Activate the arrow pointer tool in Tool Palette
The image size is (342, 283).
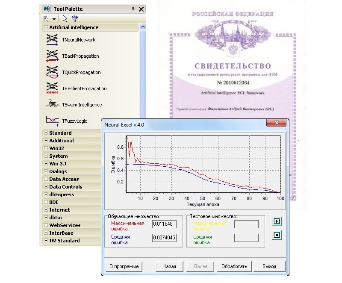coord(65,19)
